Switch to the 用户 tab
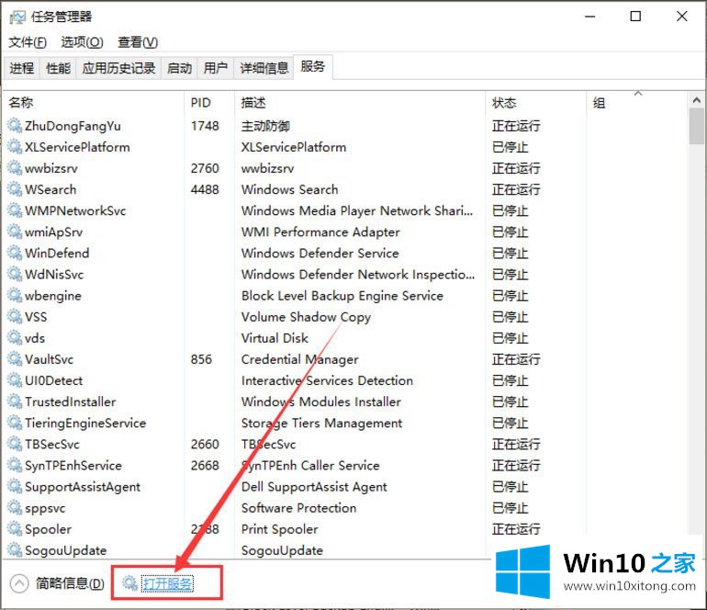Image resolution: width=707 pixels, height=610 pixels. (216, 68)
